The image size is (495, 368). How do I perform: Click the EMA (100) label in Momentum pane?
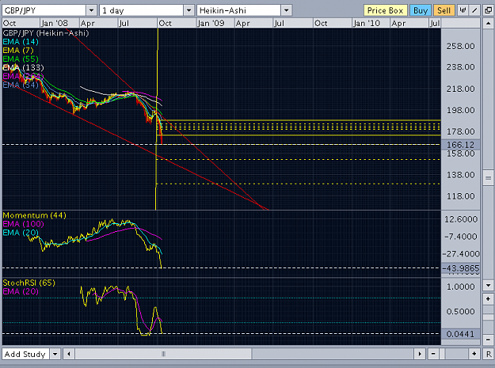coord(23,224)
